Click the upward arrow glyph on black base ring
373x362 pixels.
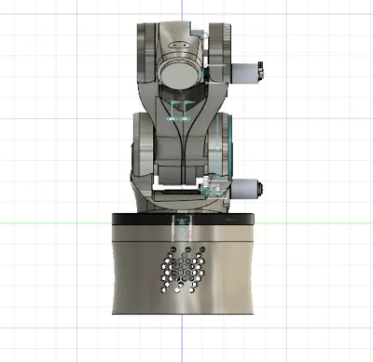(x=183, y=221)
